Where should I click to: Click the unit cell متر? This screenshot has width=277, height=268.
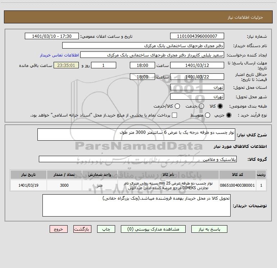(100, 185)
